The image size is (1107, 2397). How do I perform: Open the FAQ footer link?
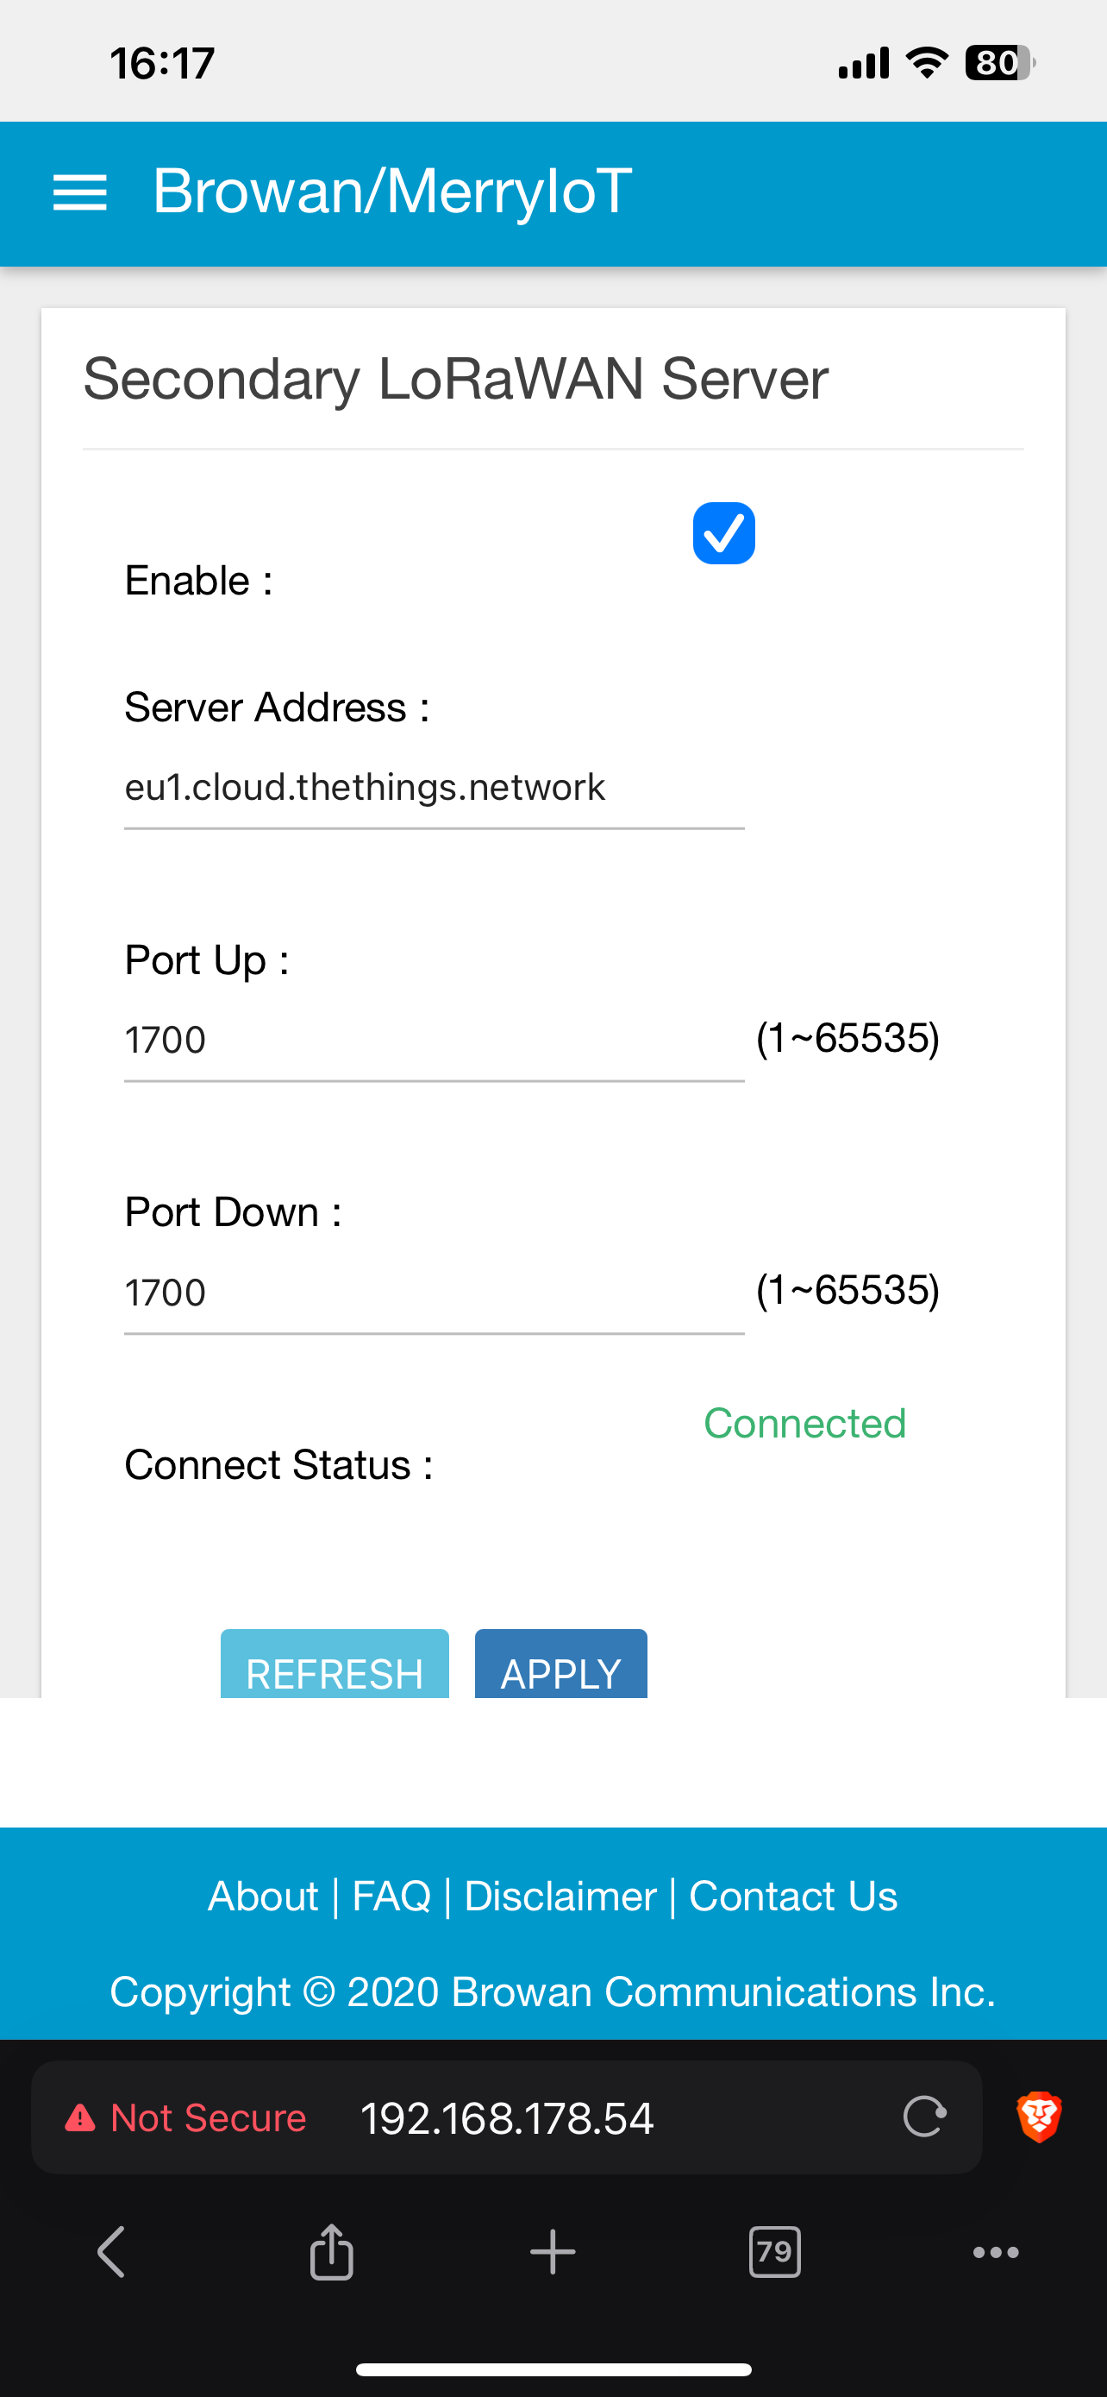391,1897
